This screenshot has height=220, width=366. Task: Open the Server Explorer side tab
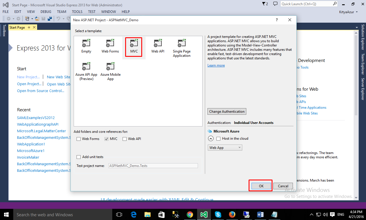(x=363, y=89)
